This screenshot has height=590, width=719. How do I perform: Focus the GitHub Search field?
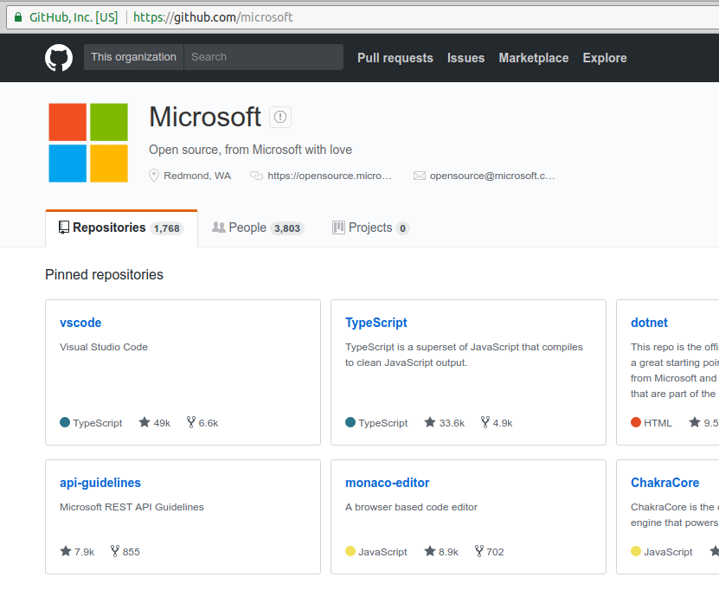tap(264, 57)
